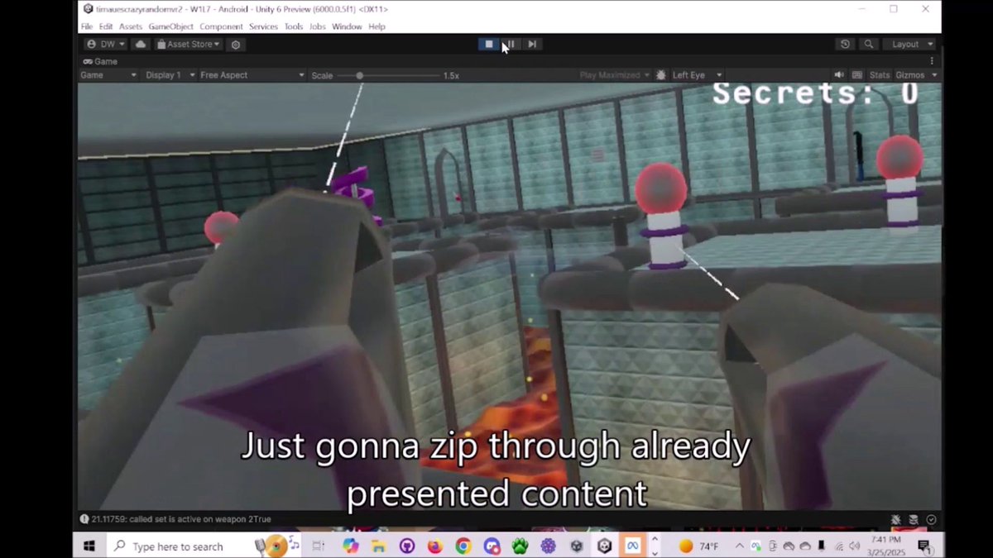Enable Play Maximized mode

[611, 74]
